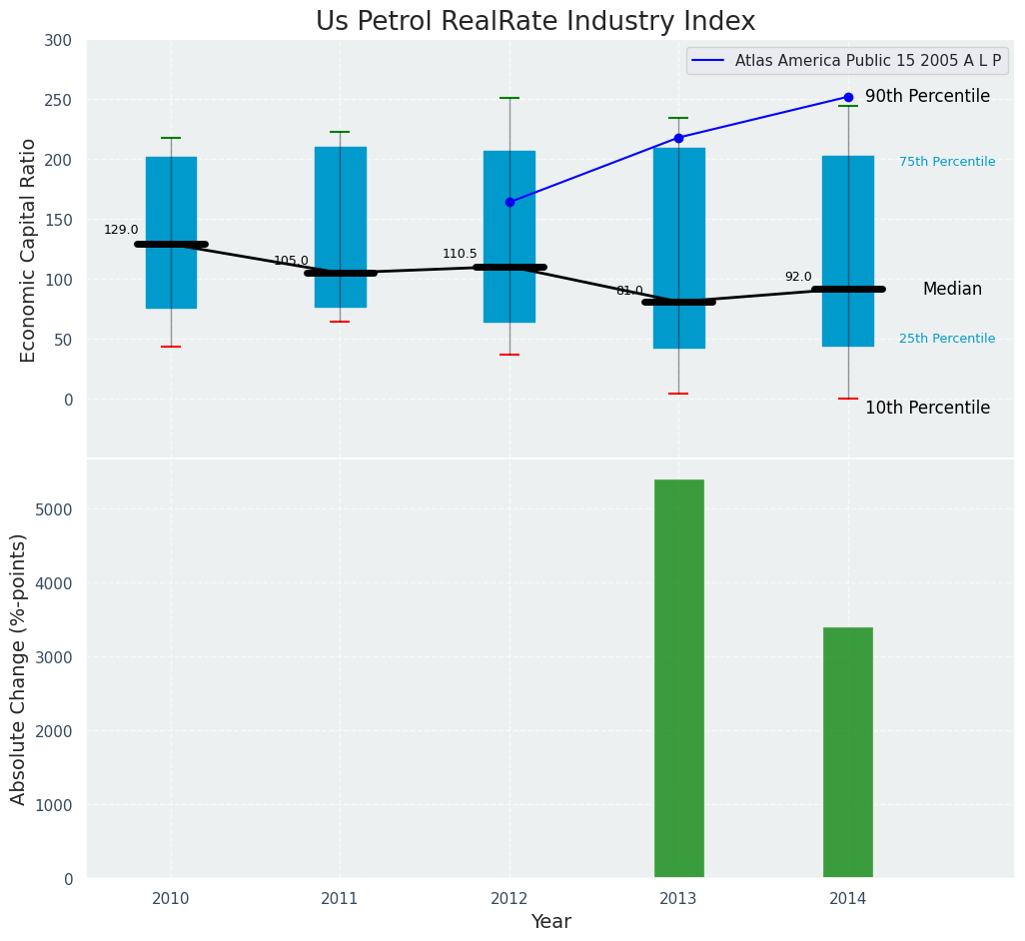Select the 110.5 median value label
Screen dimensions: 1025x941
460,254
